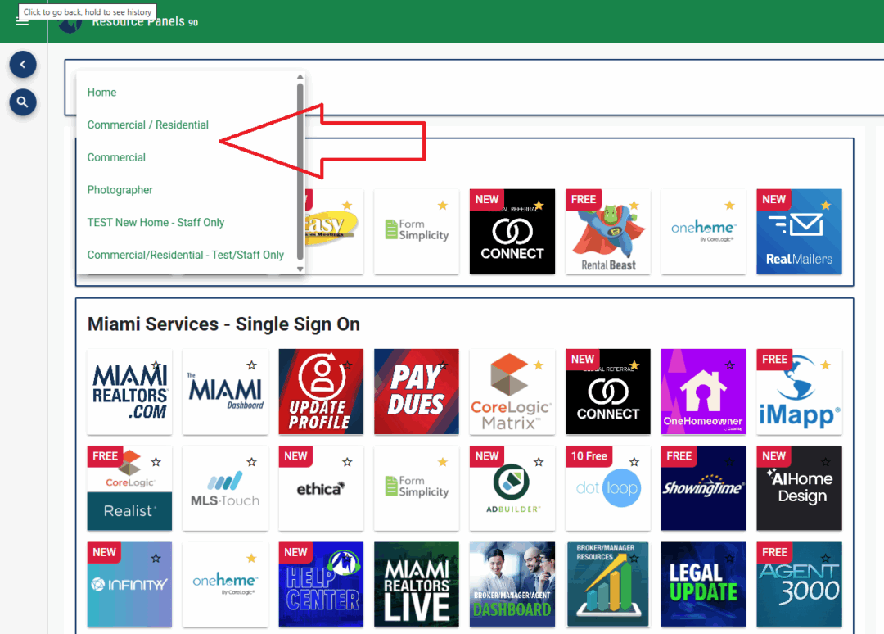Click the blue back arrow button
The height and width of the screenshot is (634, 884).
click(22, 64)
